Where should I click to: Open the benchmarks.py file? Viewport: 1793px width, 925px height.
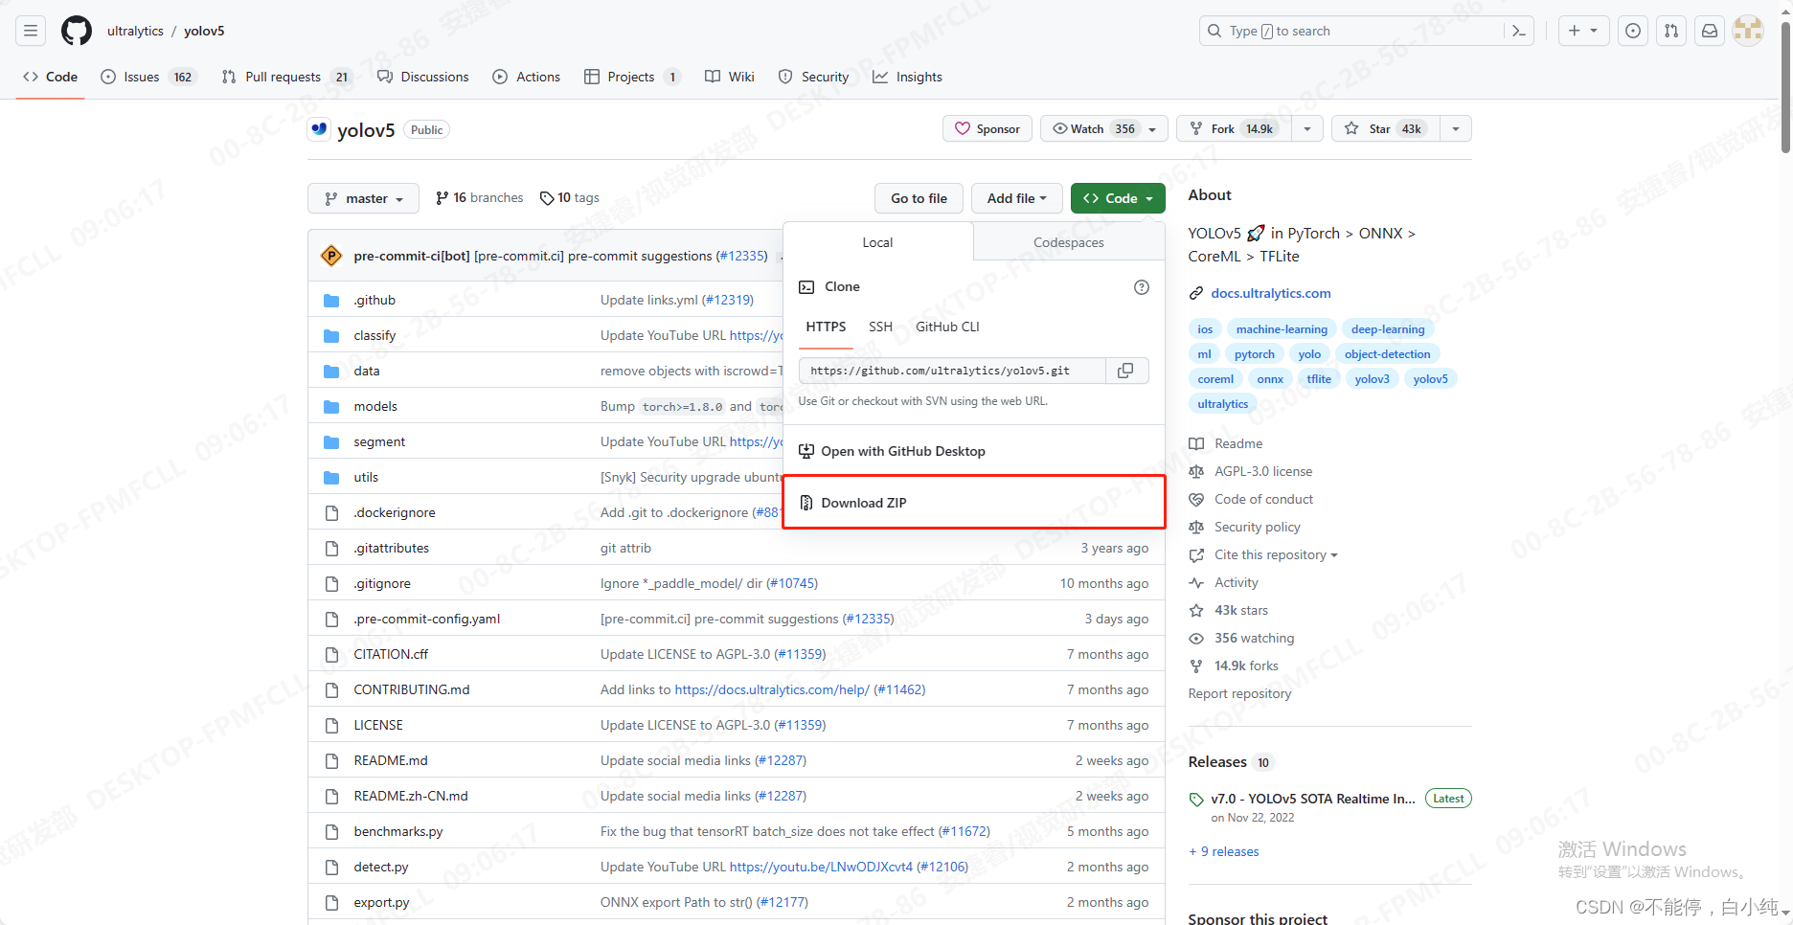coord(398,831)
